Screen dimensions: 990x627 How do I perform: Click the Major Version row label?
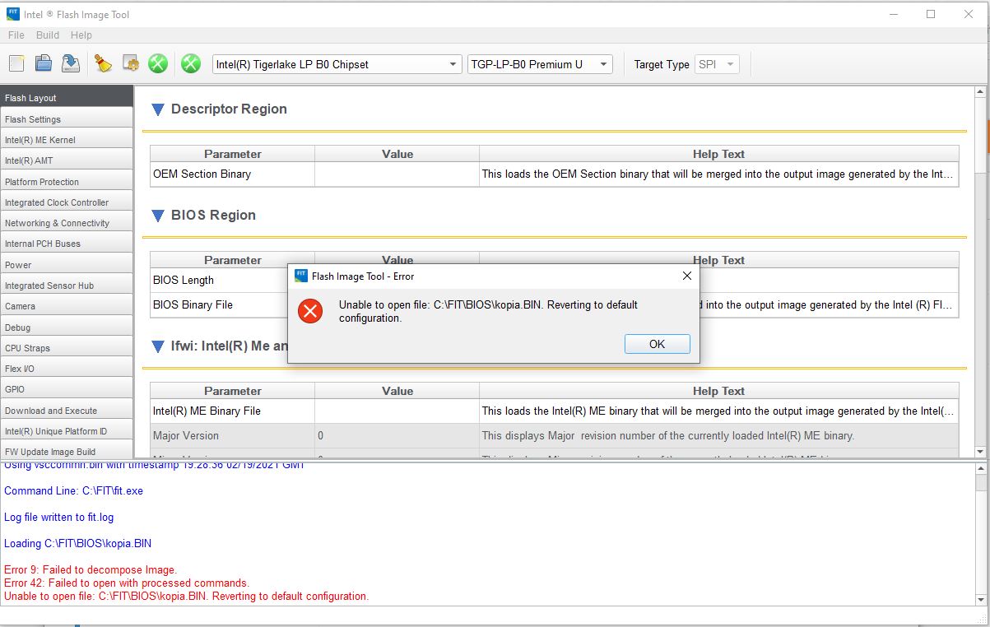(x=186, y=436)
